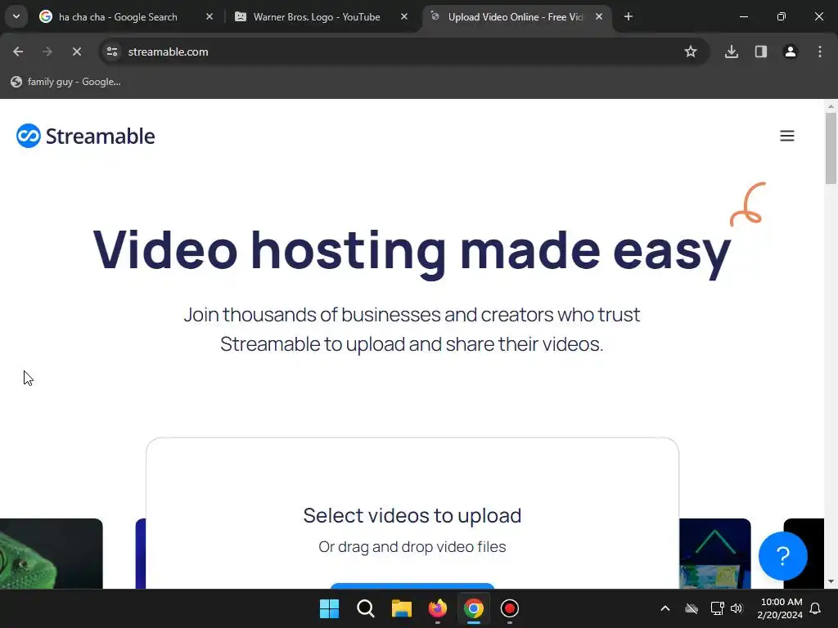Click the Chrome taskbar icon

click(474, 608)
